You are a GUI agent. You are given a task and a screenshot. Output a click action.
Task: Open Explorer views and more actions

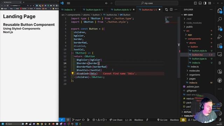(211, 9)
